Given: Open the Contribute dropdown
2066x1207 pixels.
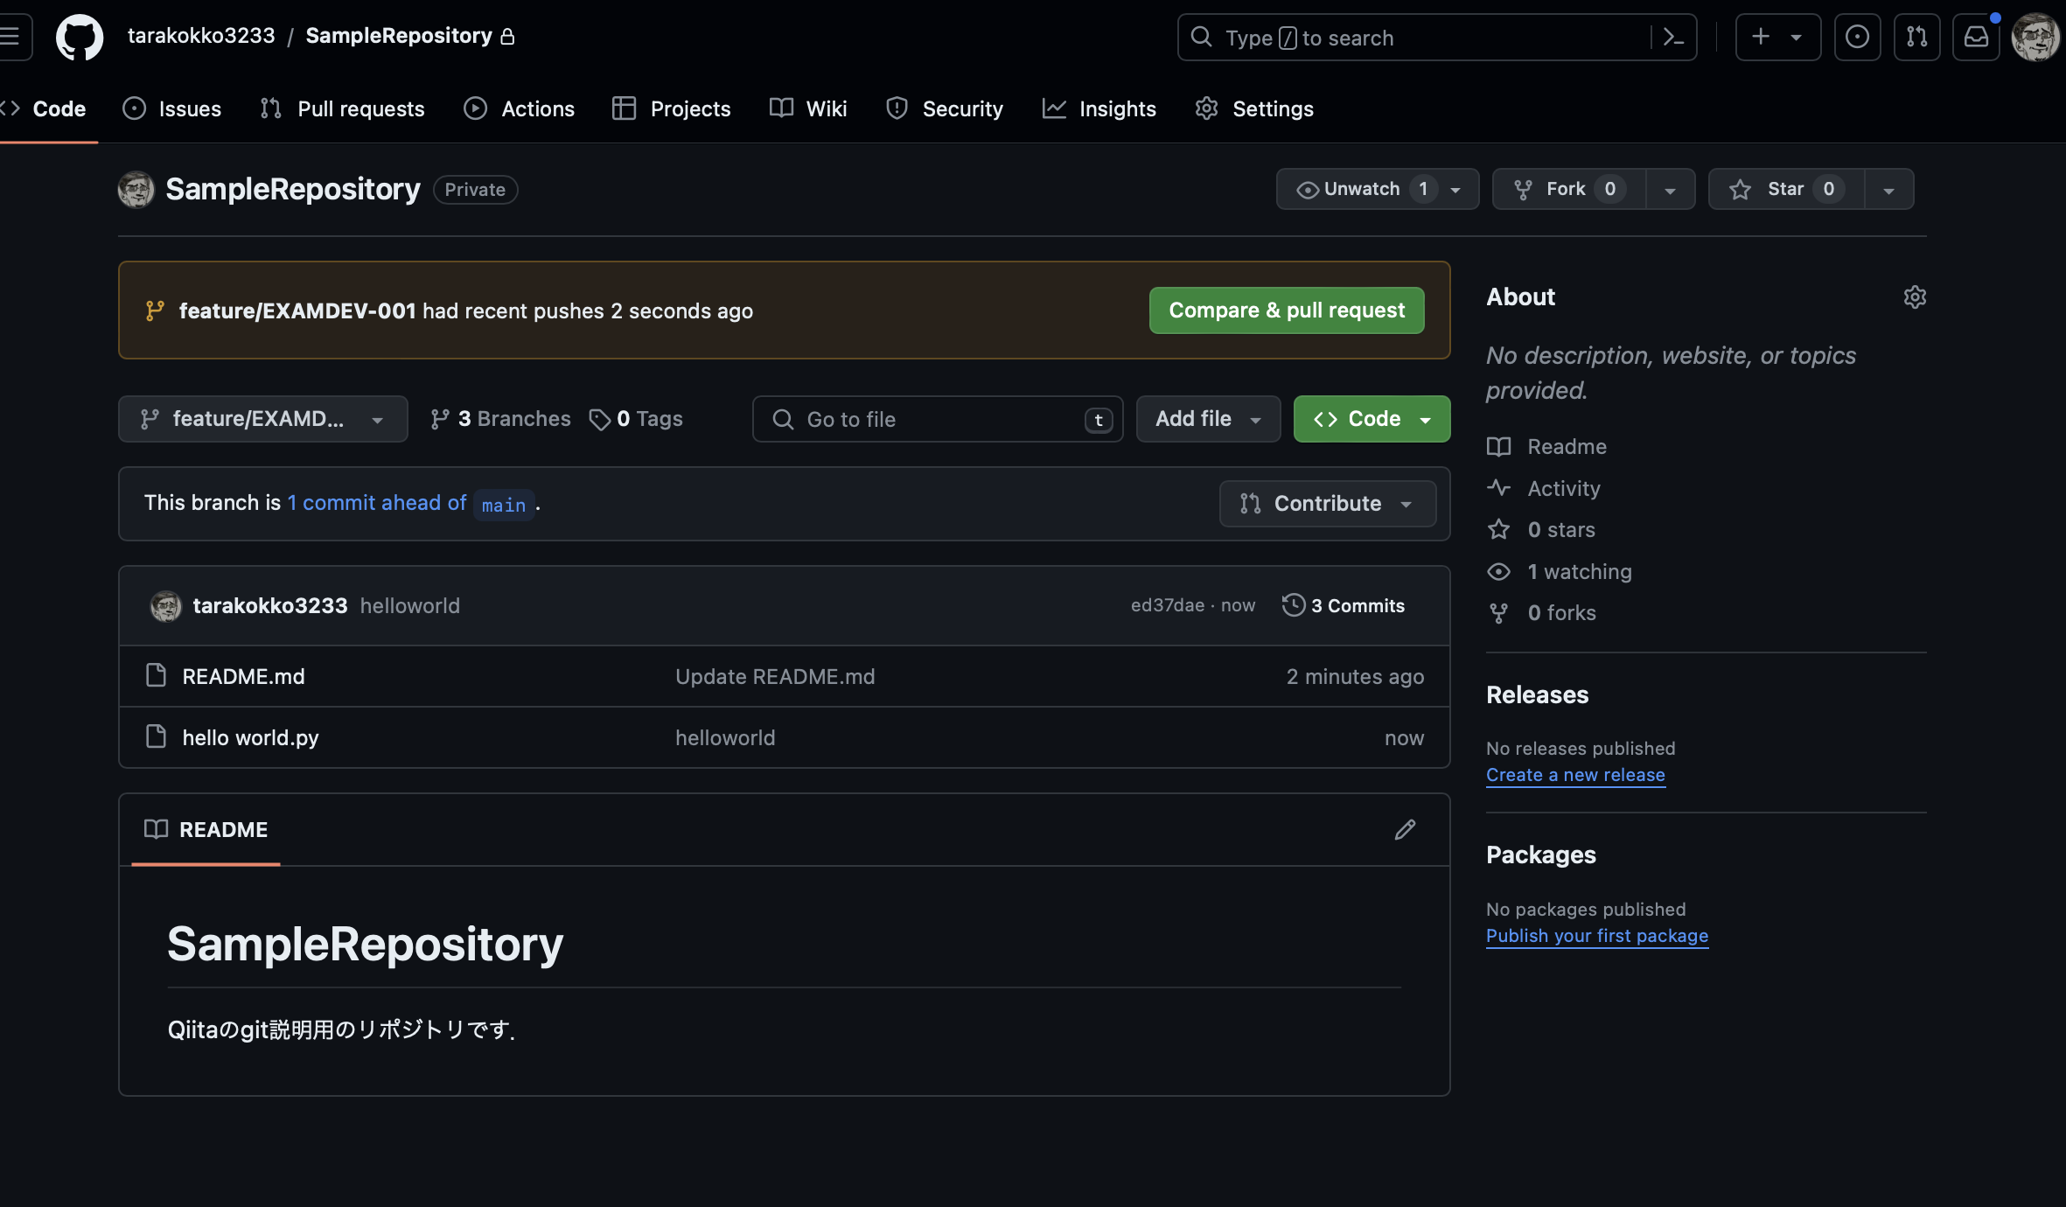Looking at the screenshot, I should (x=1326, y=503).
